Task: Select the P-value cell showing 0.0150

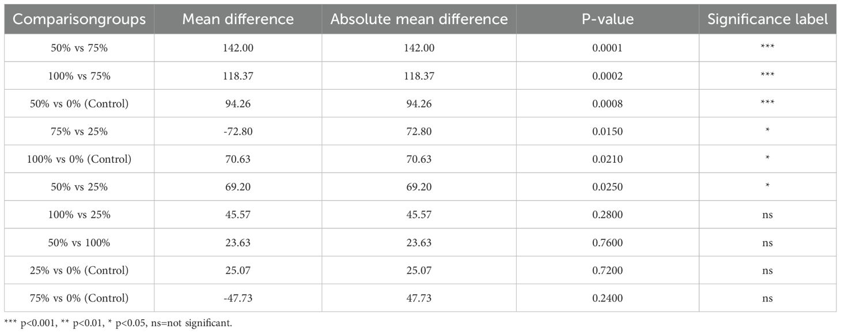Action: (x=607, y=131)
